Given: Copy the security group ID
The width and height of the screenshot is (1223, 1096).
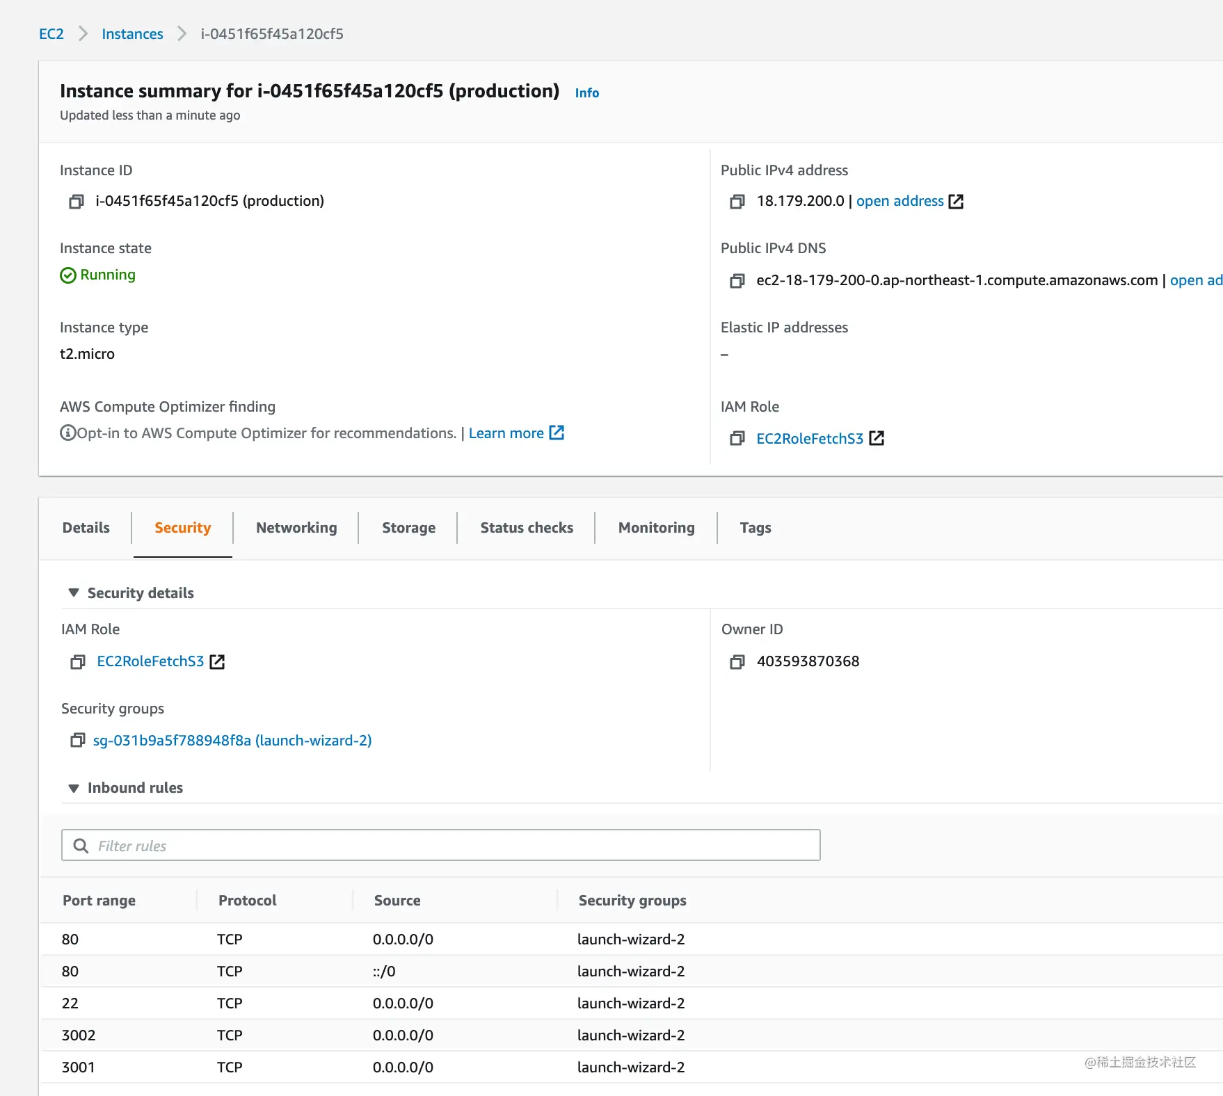Looking at the screenshot, I should [78, 741].
